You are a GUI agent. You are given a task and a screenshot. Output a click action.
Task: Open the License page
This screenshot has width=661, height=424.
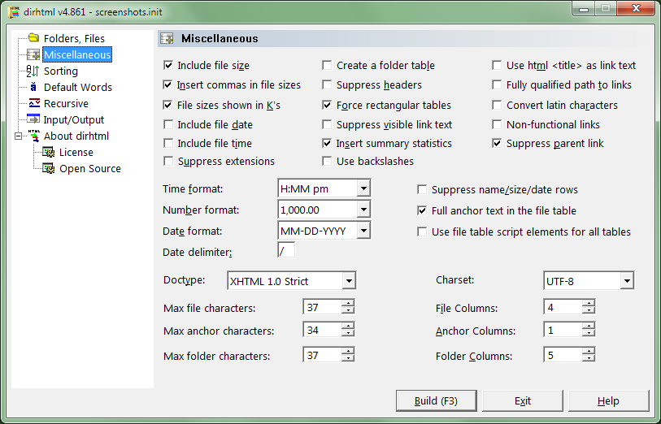pos(76,152)
